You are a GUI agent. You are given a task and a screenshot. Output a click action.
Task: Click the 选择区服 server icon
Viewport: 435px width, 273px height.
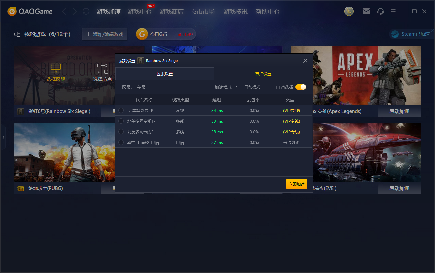pos(56,68)
